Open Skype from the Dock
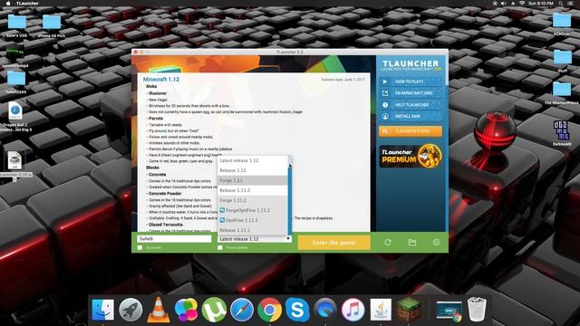Screen dimensions: 580x326 (x=297, y=310)
